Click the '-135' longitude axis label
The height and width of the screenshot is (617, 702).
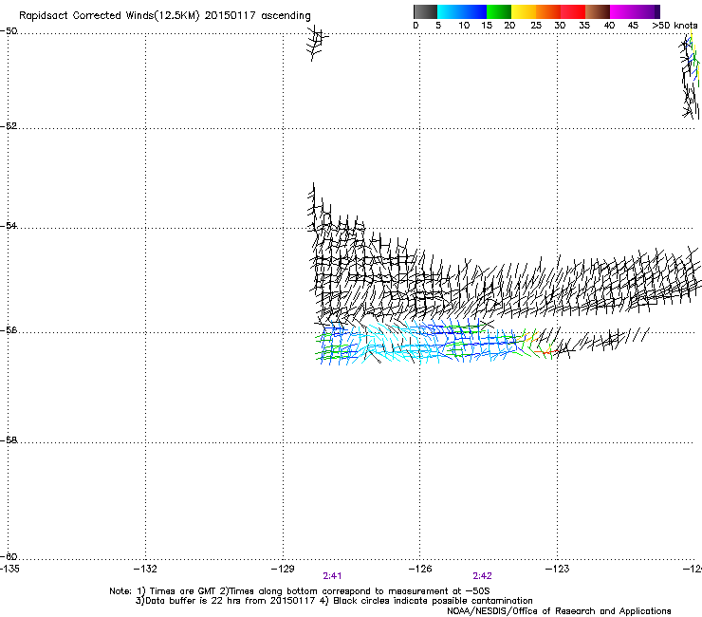coord(9,569)
